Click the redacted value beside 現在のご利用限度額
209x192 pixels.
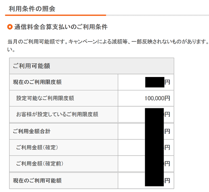(155, 82)
